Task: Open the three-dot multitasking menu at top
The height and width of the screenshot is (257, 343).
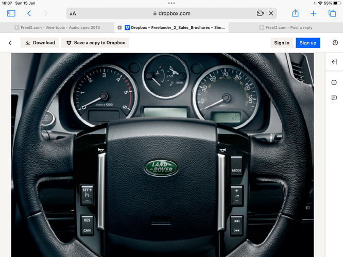Action: pos(171,3)
